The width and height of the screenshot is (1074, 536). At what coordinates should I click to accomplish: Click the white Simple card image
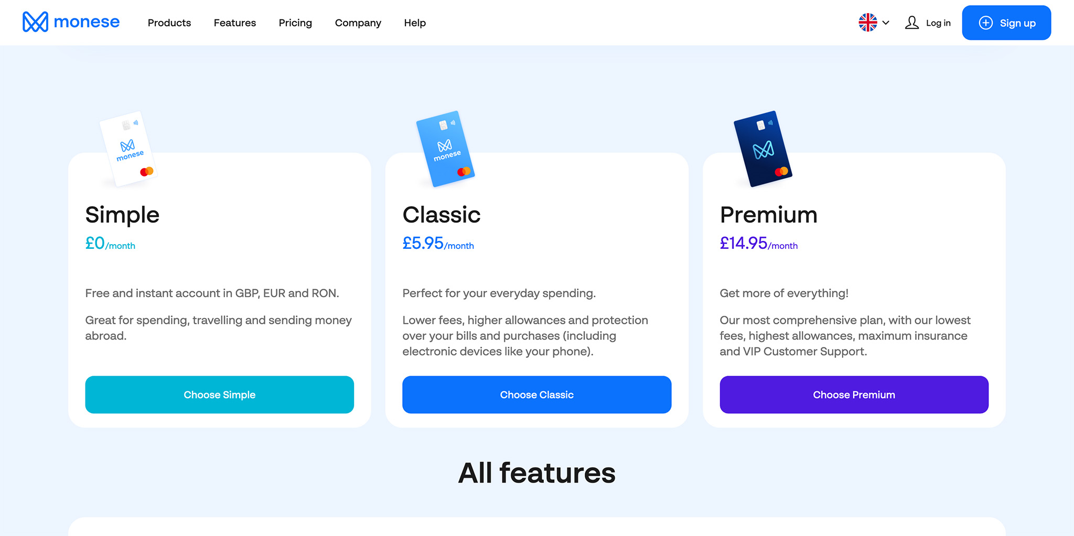click(x=128, y=149)
